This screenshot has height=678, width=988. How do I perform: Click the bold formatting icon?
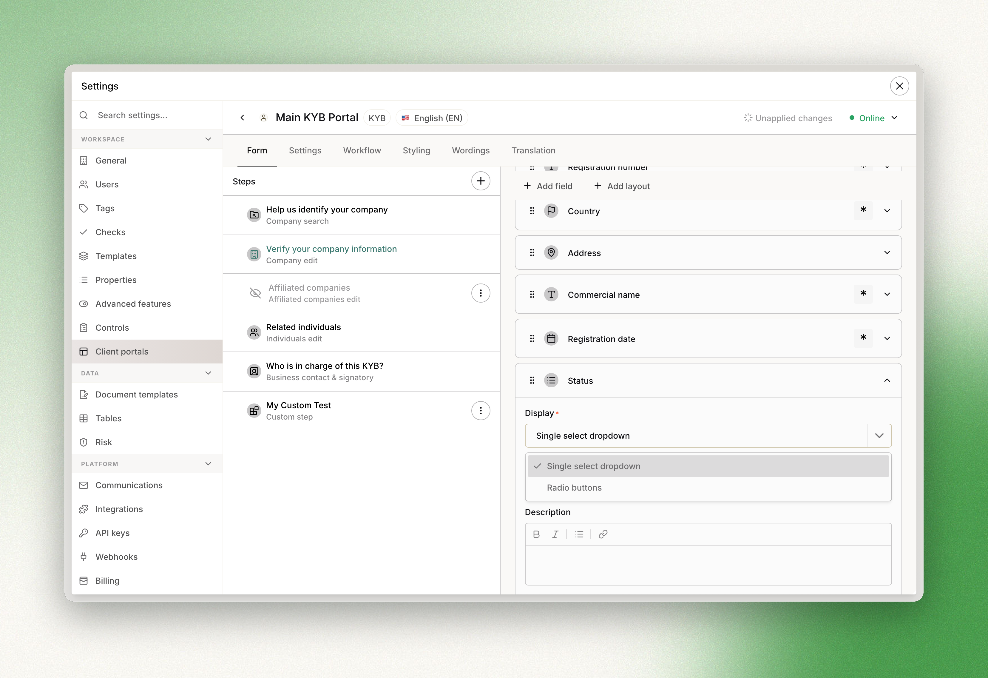537,534
